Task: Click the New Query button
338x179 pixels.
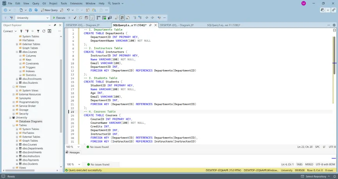Action: tap(49, 10)
